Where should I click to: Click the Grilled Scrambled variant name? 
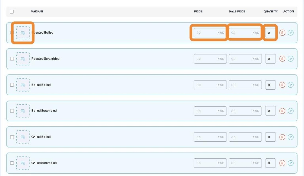[x=44, y=163]
